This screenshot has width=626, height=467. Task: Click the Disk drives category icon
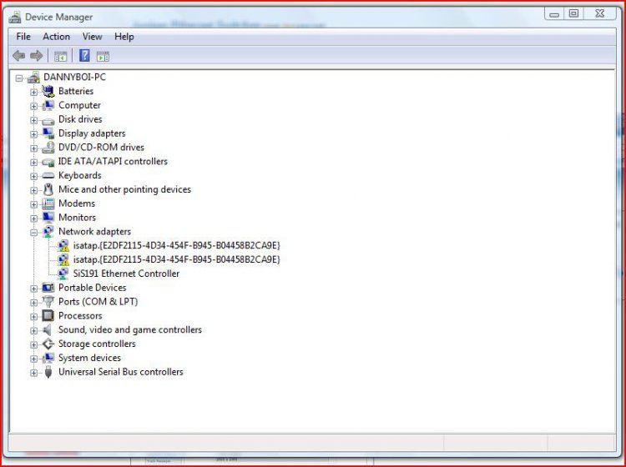click(x=48, y=120)
